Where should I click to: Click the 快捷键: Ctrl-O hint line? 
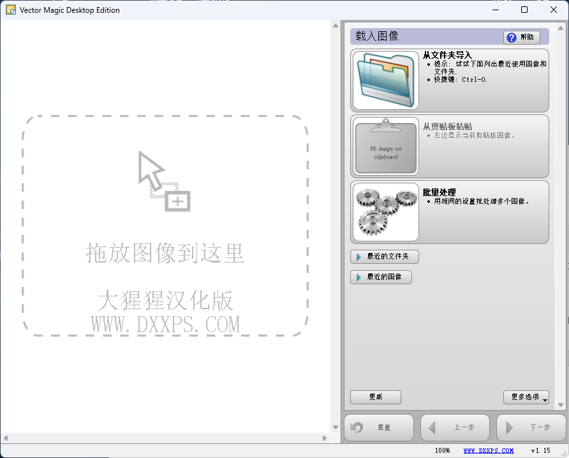[461, 80]
